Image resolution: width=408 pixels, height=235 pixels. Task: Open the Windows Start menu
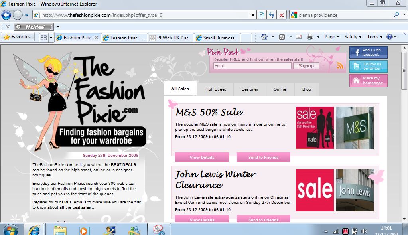(x=11, y=230)
